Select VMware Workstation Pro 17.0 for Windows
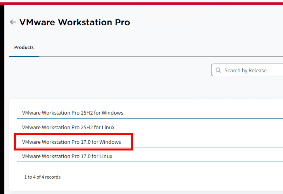Viewport: 283px width, 194px height. [72, 142]
